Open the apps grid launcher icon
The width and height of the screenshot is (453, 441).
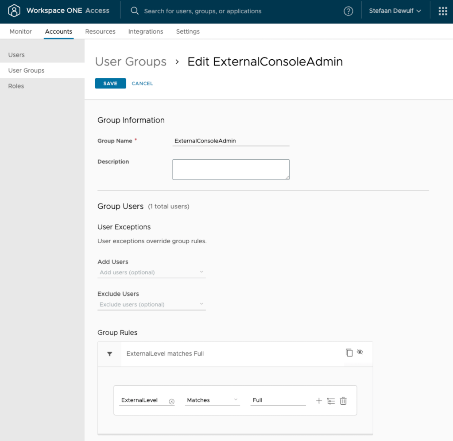442,12
